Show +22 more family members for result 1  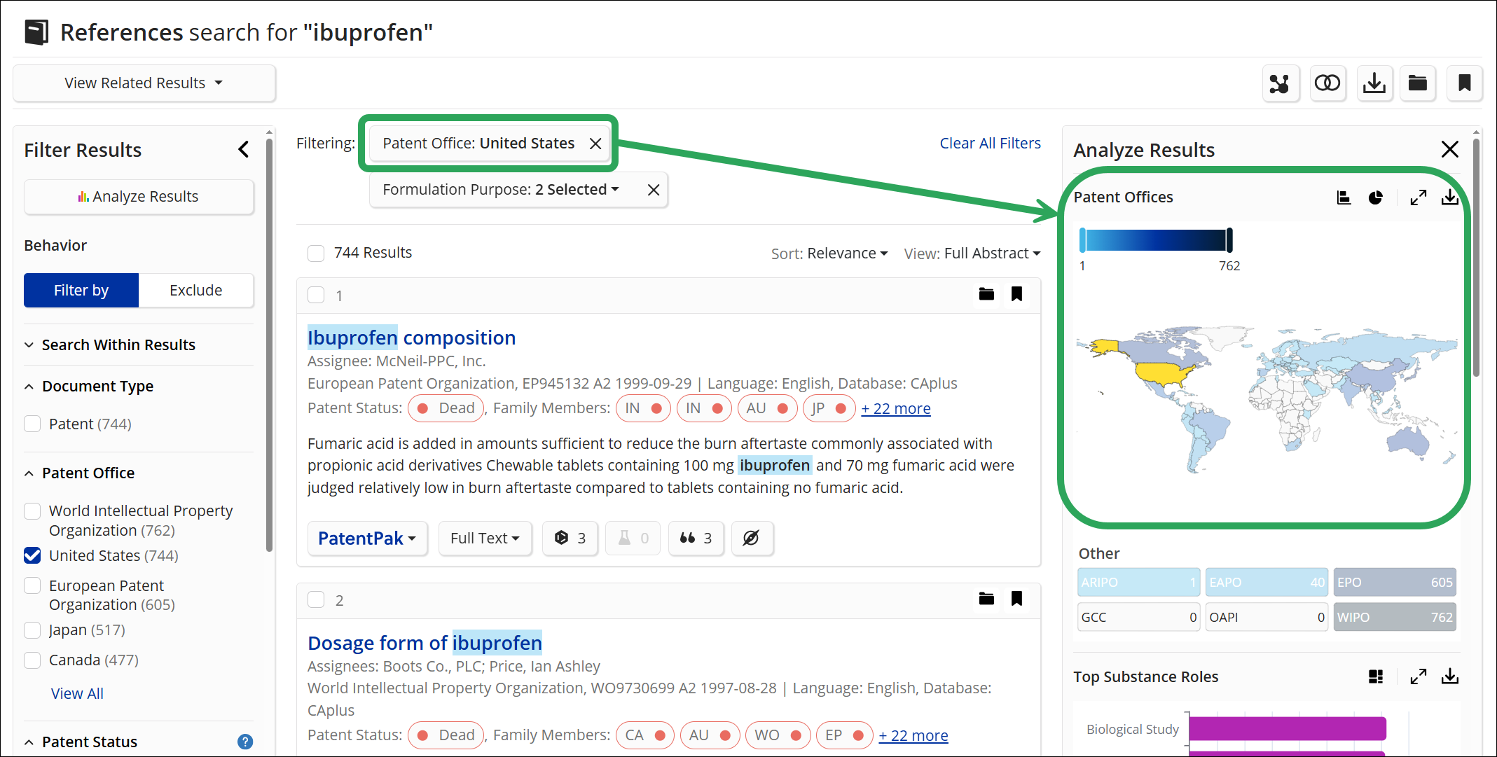pyautogui.click(x=896, y=408)
